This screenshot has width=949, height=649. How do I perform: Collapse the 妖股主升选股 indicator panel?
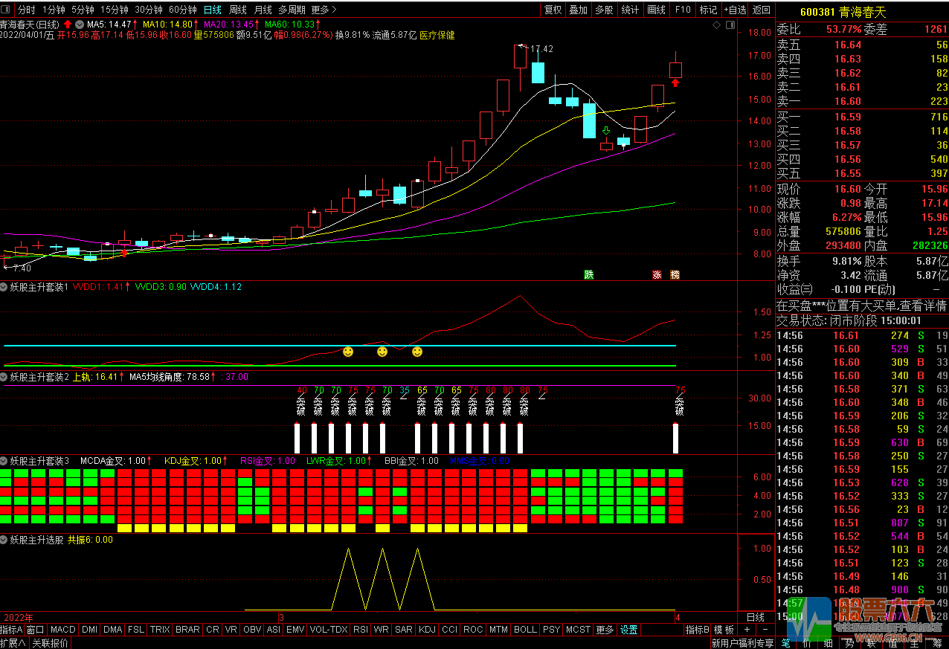[x=4, y=540]
